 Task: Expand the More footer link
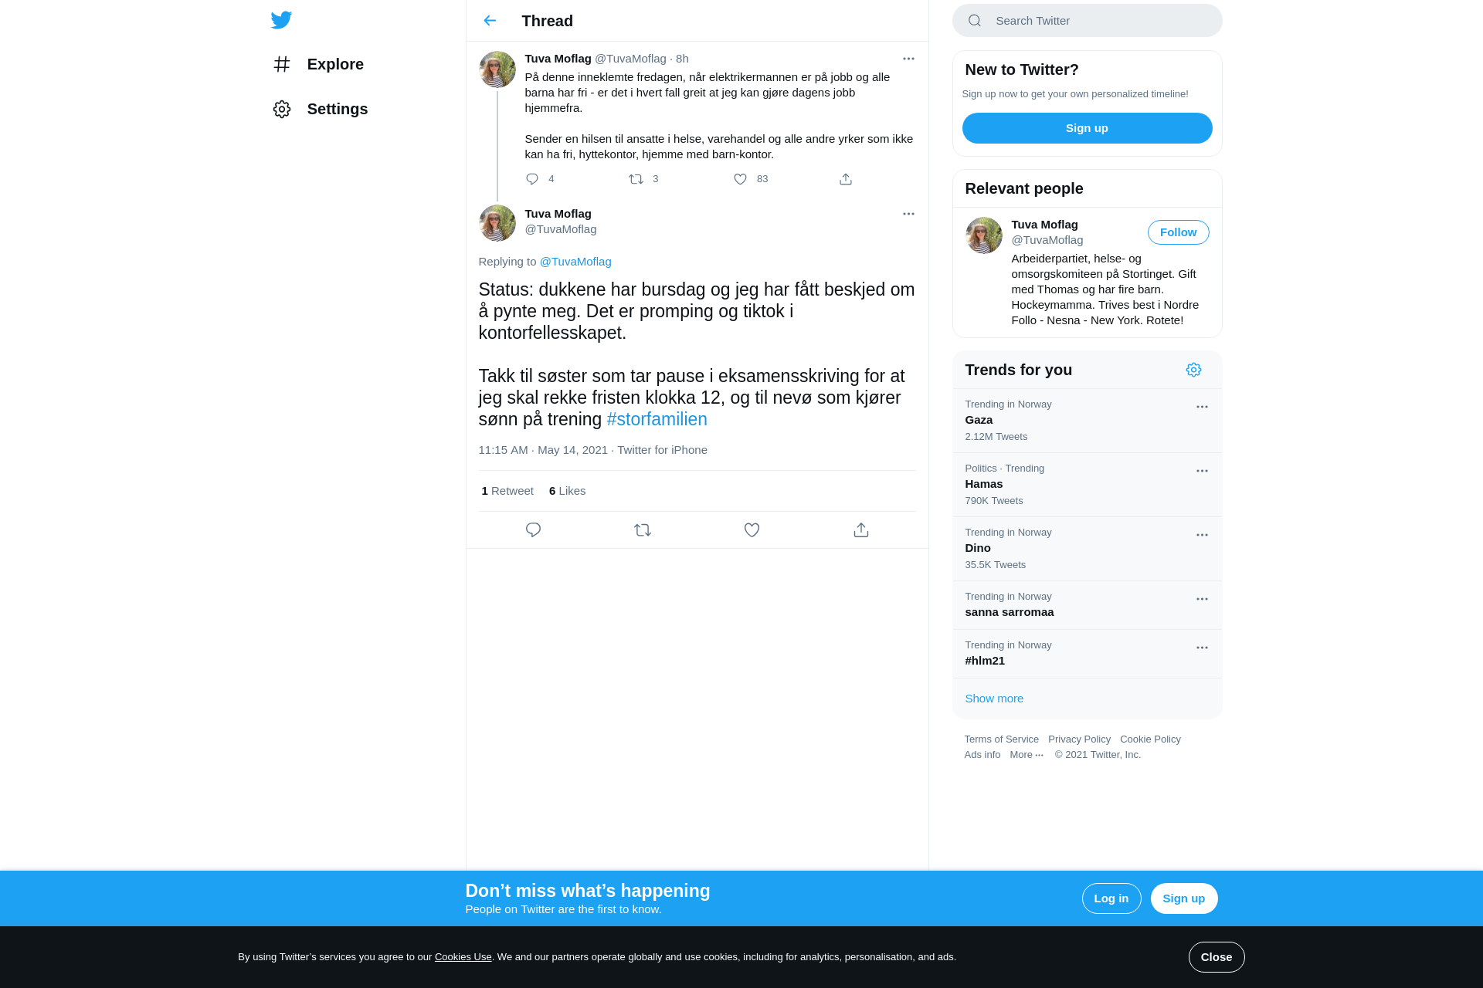[1027, 755]
